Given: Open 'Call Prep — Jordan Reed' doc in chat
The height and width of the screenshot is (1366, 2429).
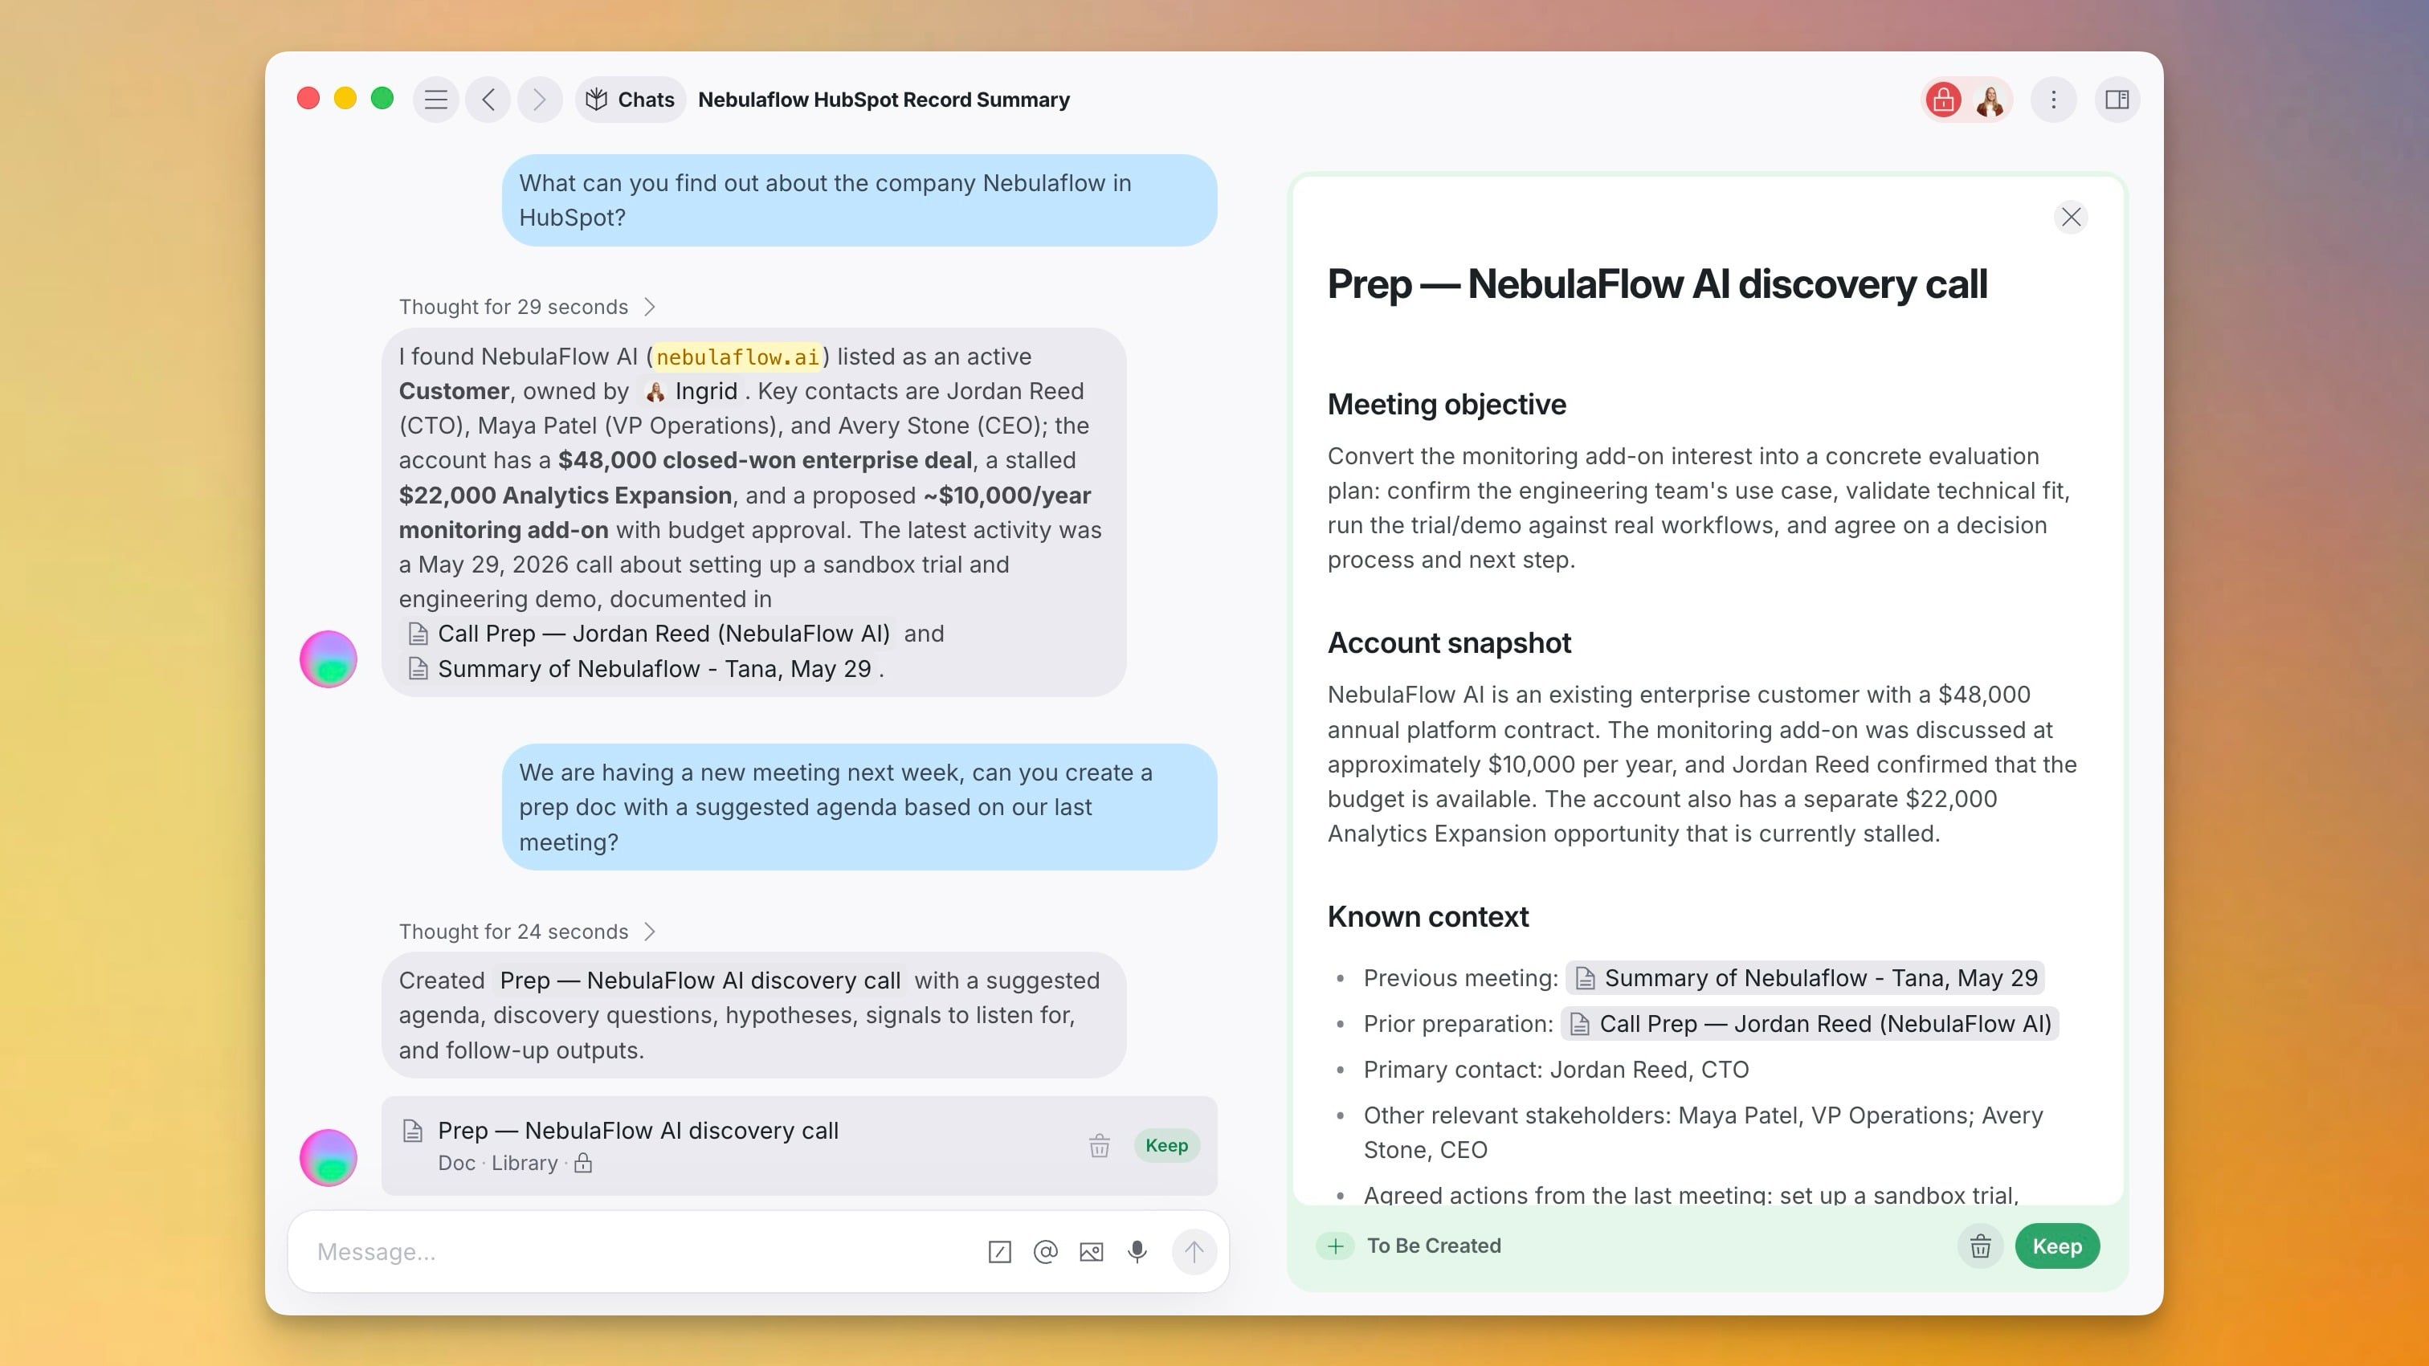Looking at the screenshot, I should 649,634.
